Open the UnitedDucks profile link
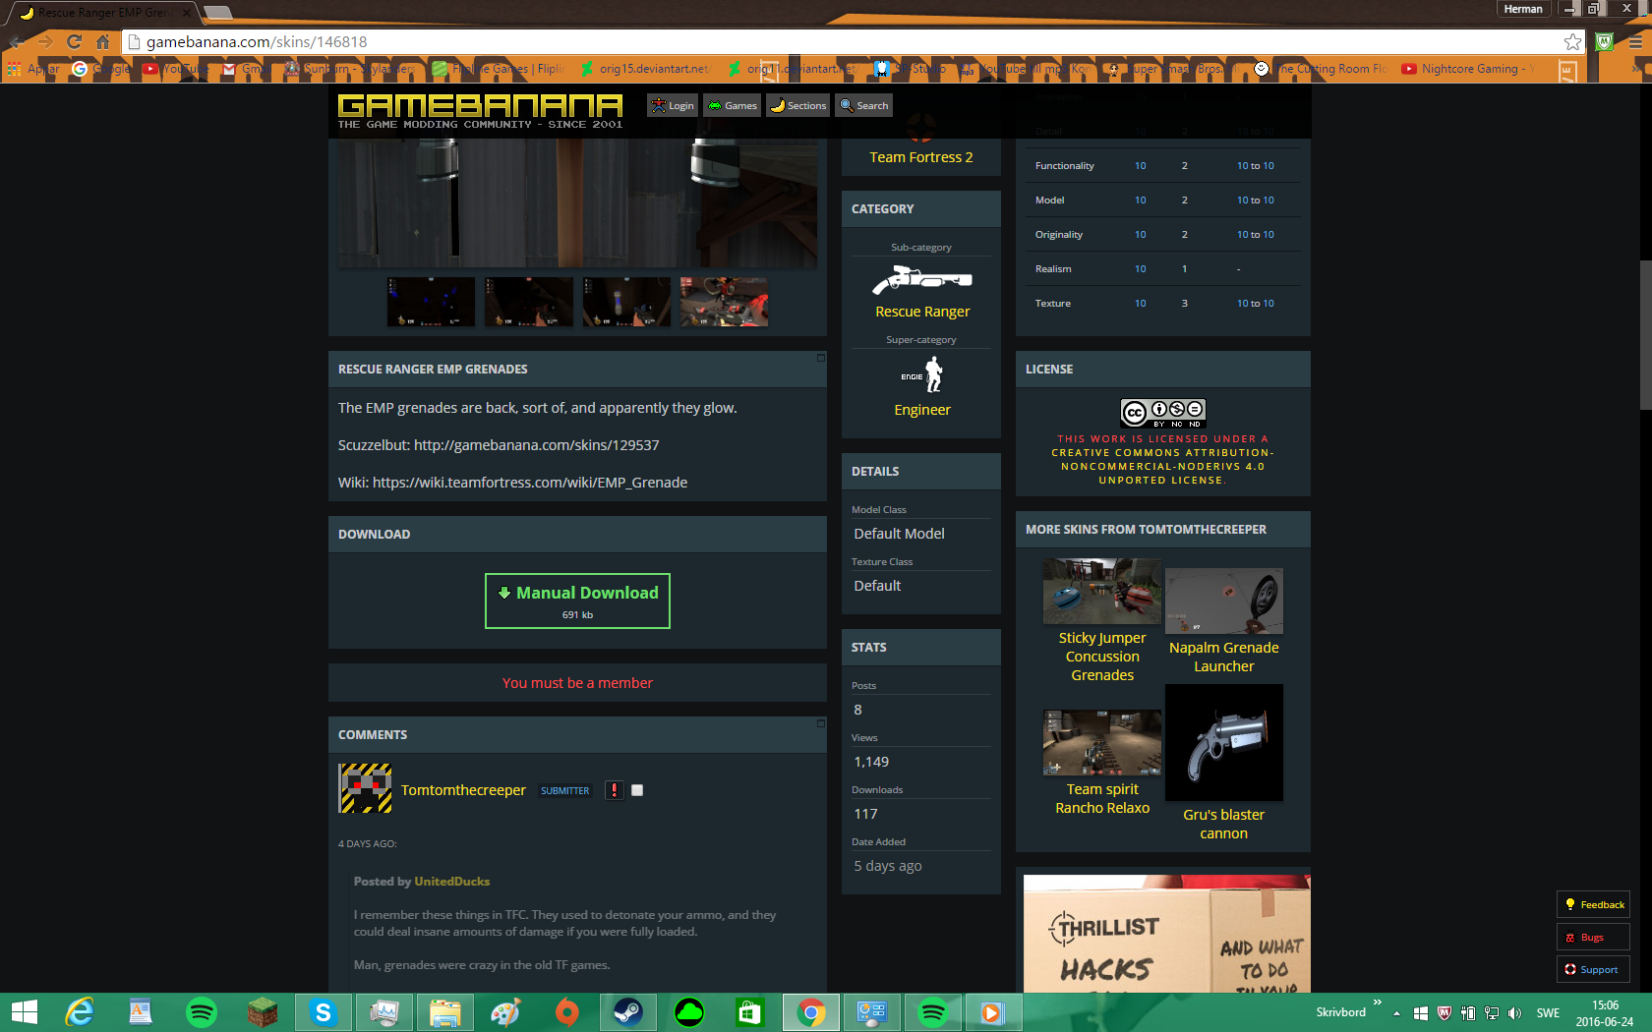Screen dimensions: 1652x1032 [452, 882]
